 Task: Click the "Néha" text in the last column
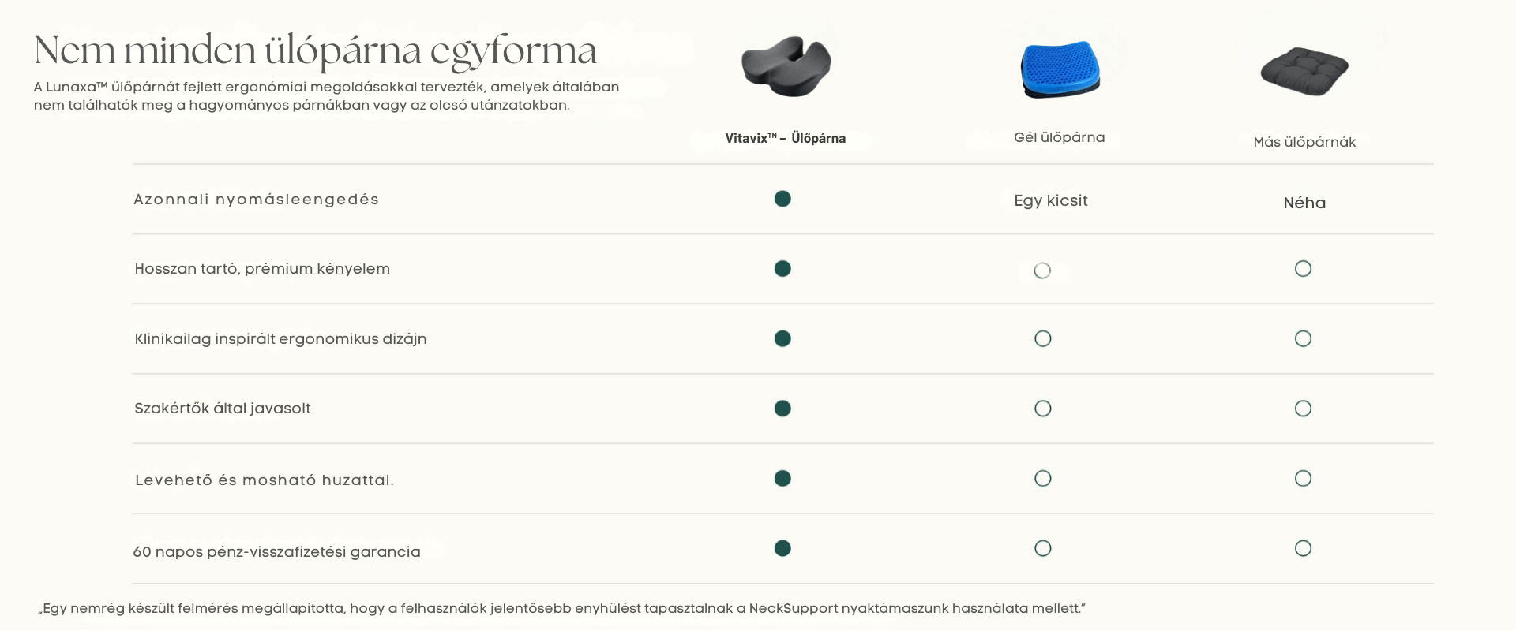coord(1304,203)
